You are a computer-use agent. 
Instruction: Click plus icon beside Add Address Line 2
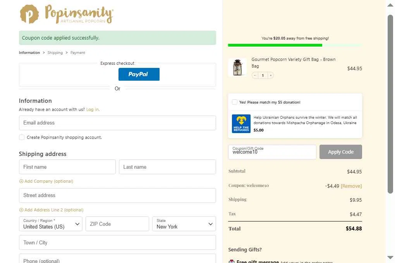point(21,210)
